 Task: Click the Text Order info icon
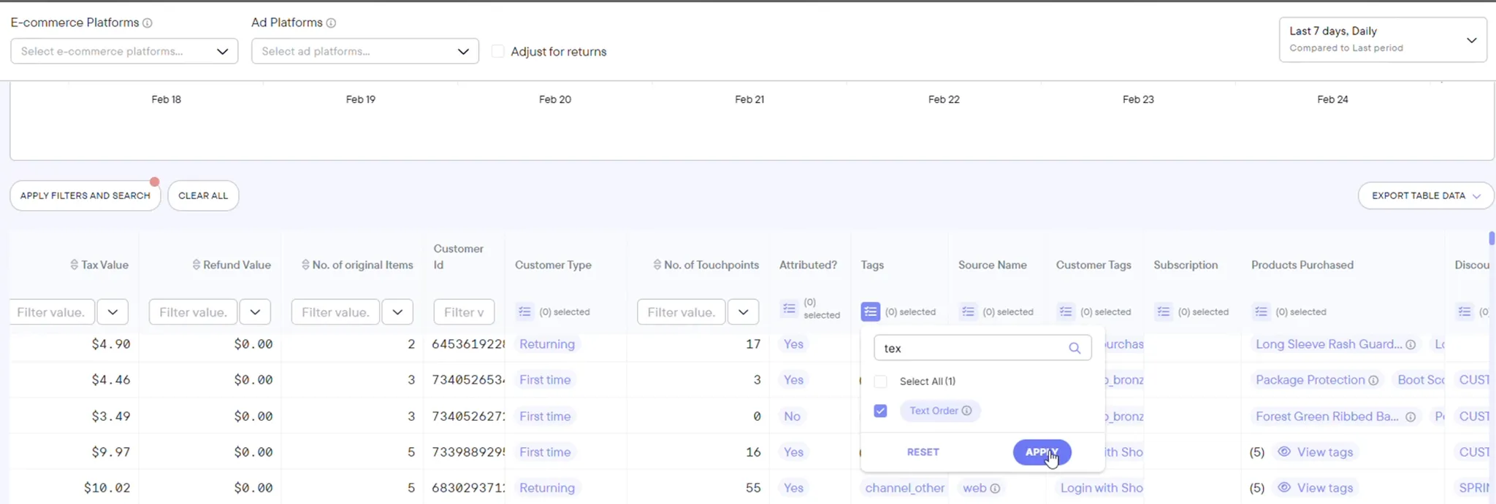click(x=967, y=411)
